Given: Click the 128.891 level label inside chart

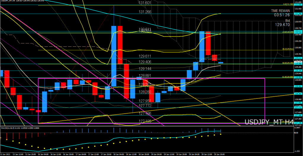Looking at the screenshot, I should pyautogui.click(x=145, y=76).
